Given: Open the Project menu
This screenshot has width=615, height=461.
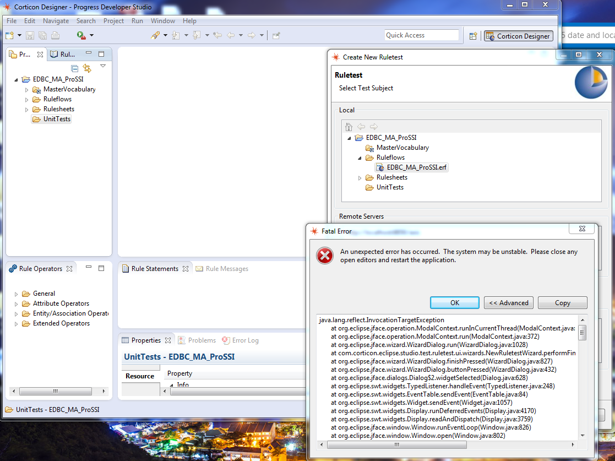Looking at the screenshot, I should 113,21.
